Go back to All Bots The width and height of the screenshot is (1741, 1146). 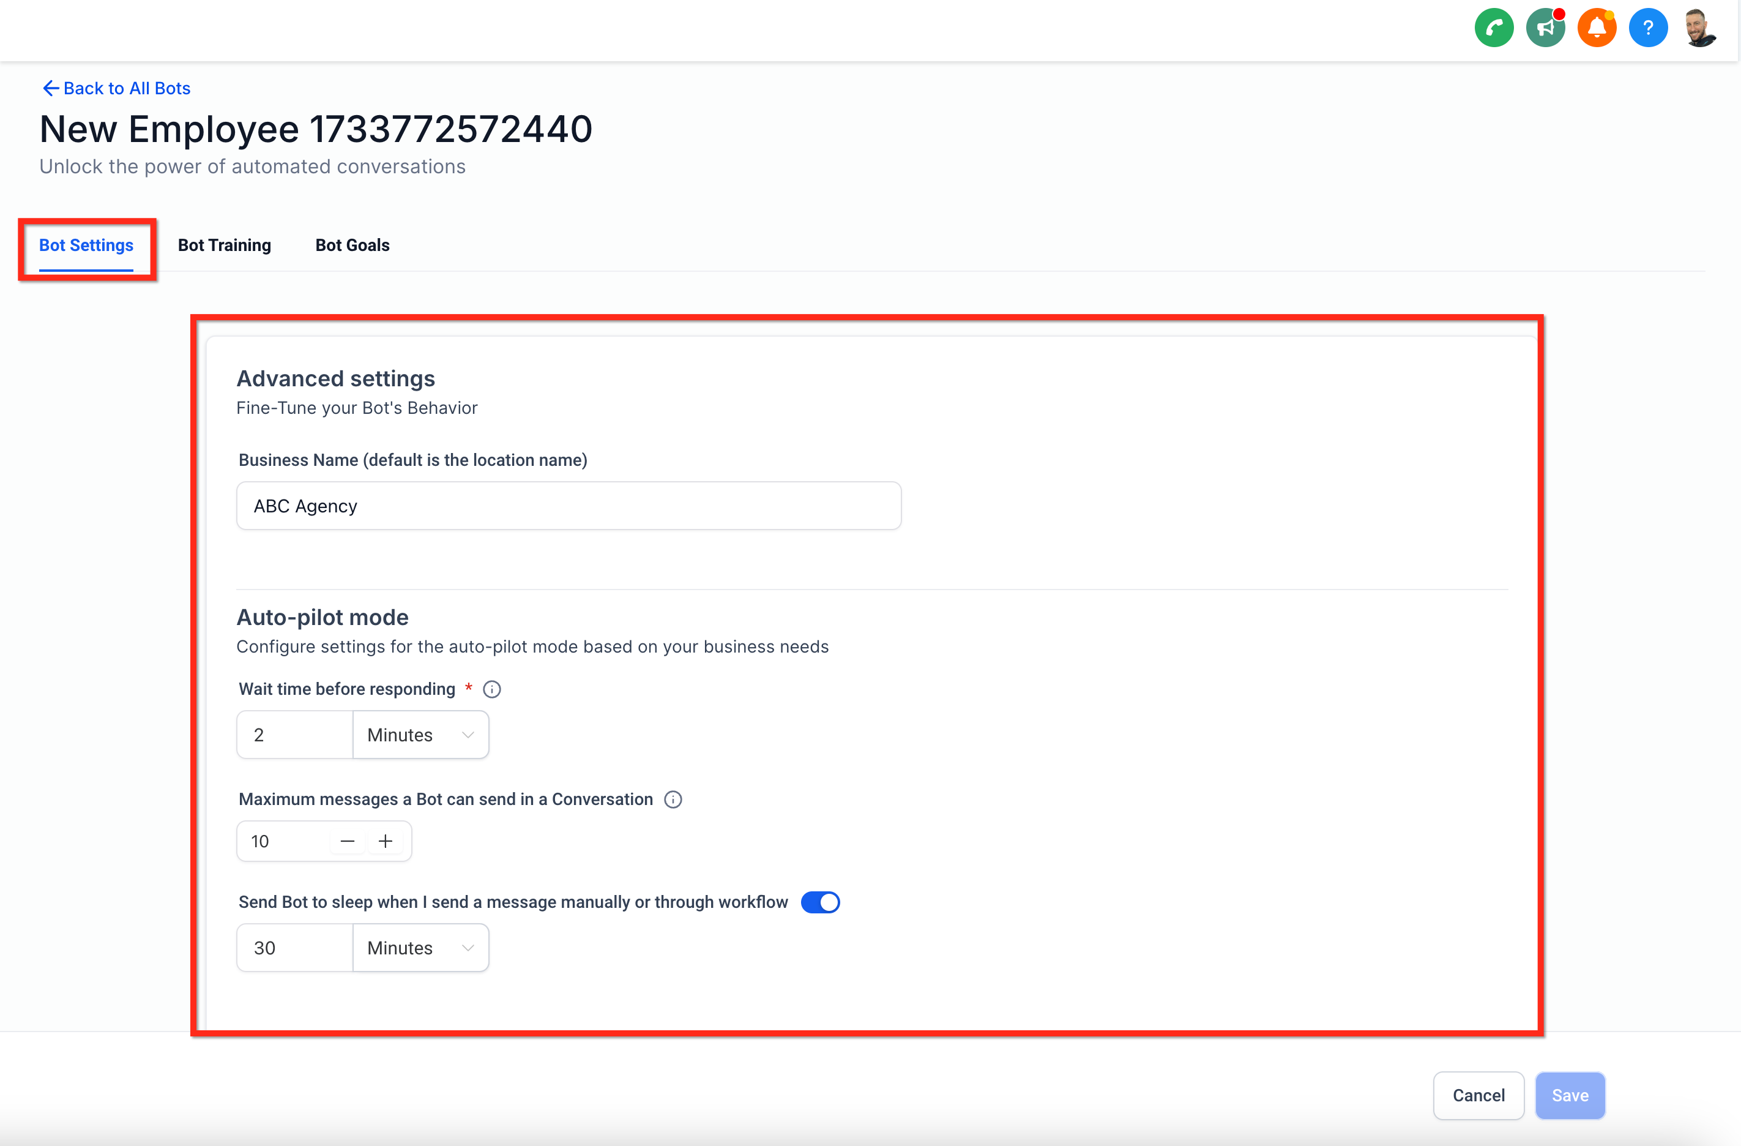pyautogui.click(x=116, y=88)
